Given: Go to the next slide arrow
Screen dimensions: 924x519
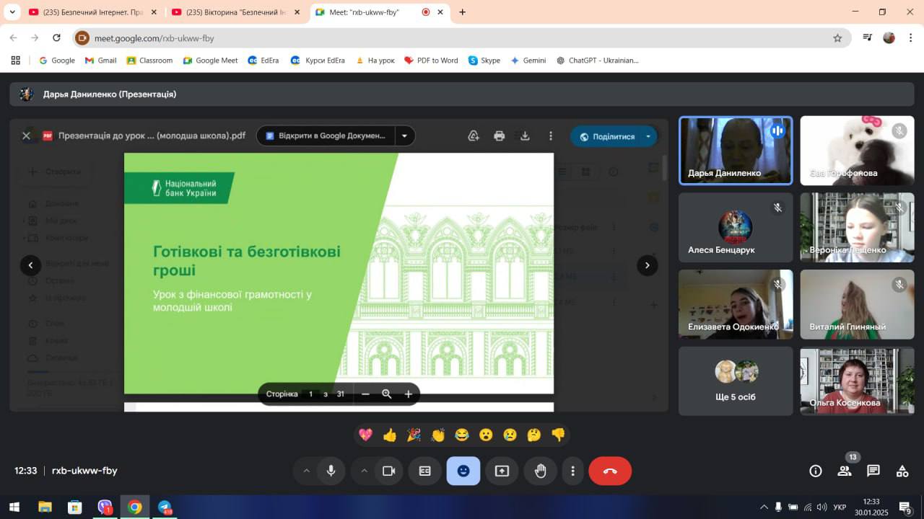Looking at the screenshot, I should click(647, 265).
